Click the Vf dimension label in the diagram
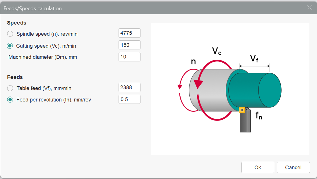The height and width of the screenshot is (179, 317). 254,58
